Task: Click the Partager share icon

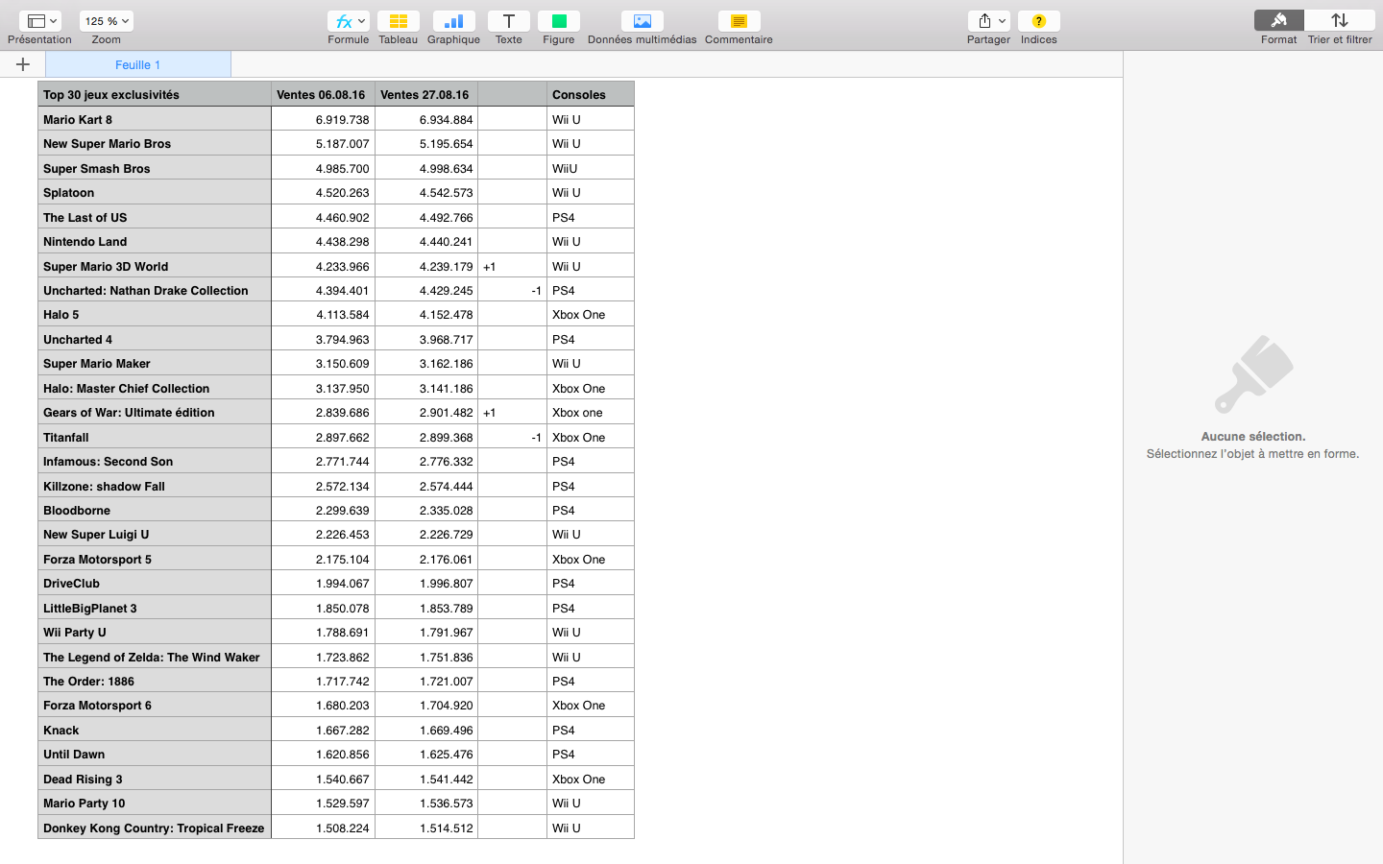Action: pyautogui.click(x=984, y=21)
